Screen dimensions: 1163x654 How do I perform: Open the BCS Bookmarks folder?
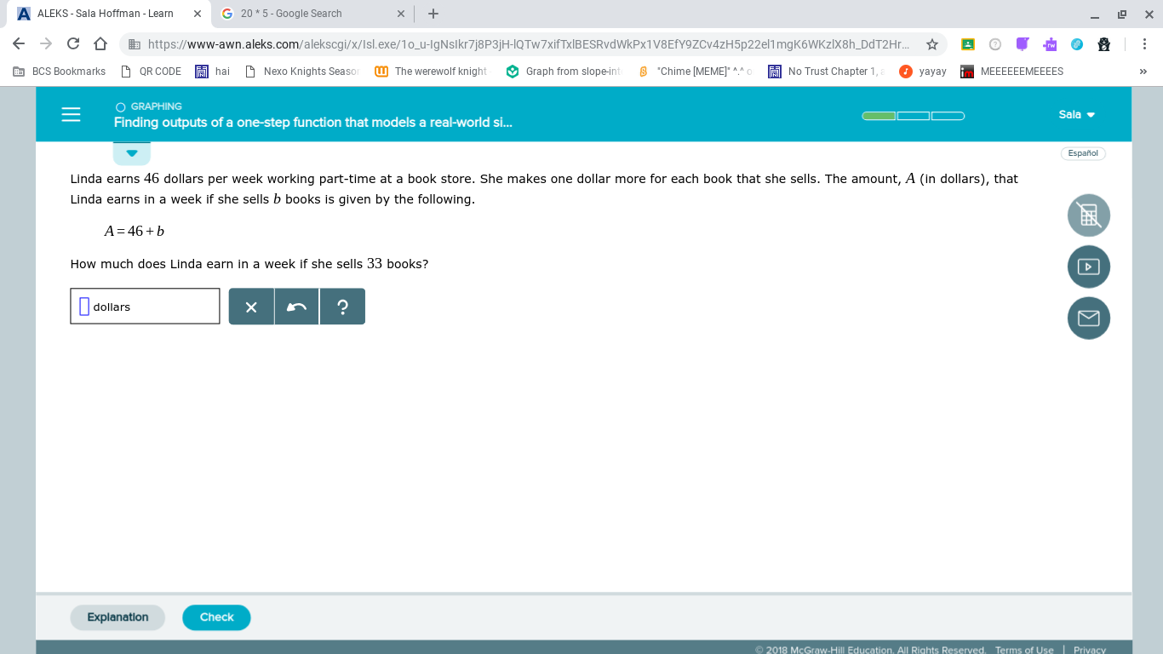tap(60, 72)
